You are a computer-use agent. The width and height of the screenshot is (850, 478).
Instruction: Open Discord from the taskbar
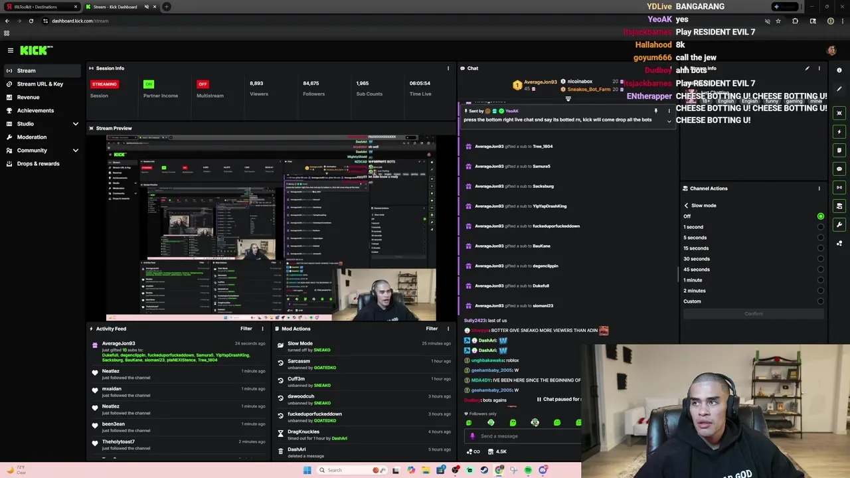[543, 470]
